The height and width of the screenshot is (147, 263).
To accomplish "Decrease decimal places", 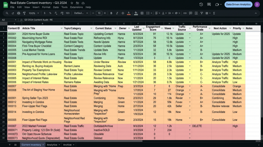I will point(56,13).
